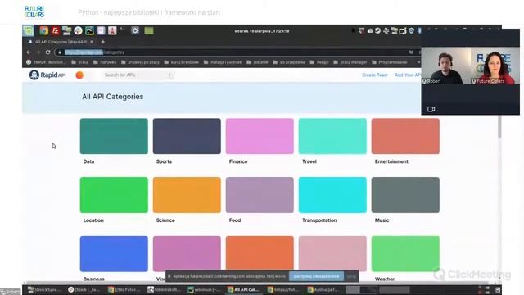The image size is (524, 295).
Task: Click the All API Categories heading
Action: (113, 97)
